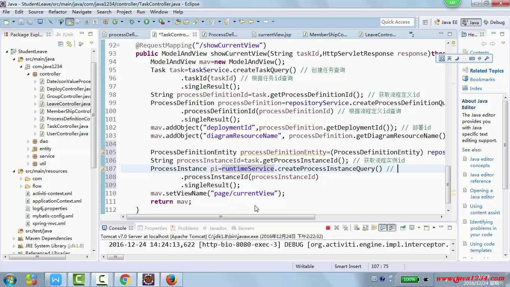Click the Save All toolbar icon

click(x=30, y=22)
